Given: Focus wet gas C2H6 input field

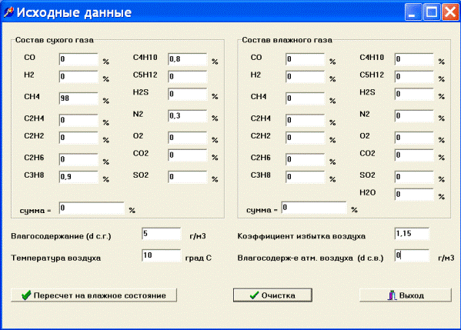Looking at the screenshot, I should tap(306, 159).
